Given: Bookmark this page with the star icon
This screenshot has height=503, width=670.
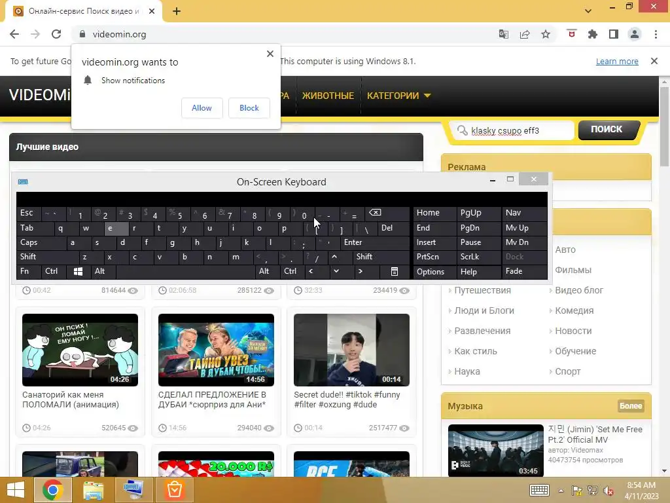Looking at the screenshot, I should tap(546, 34).
